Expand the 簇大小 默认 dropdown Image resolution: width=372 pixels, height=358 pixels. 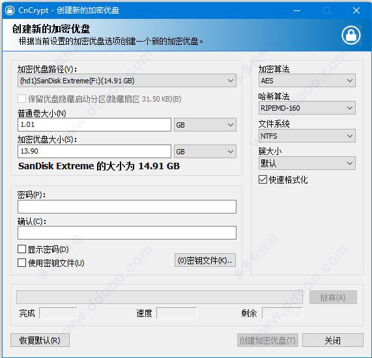tap(307, 163)
